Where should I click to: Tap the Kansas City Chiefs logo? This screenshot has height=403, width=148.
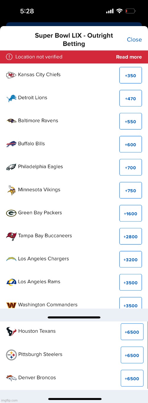[11, 75]
